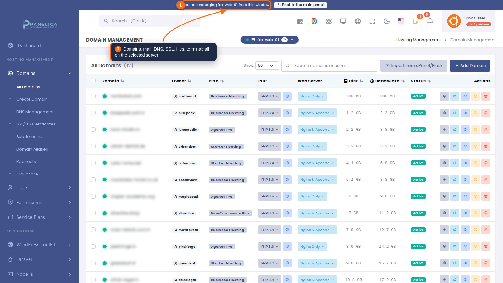This screenshot has width=503, height=283.
Task: Open Nginx Only web server dropdown for northwind
Action: point(312,96)
